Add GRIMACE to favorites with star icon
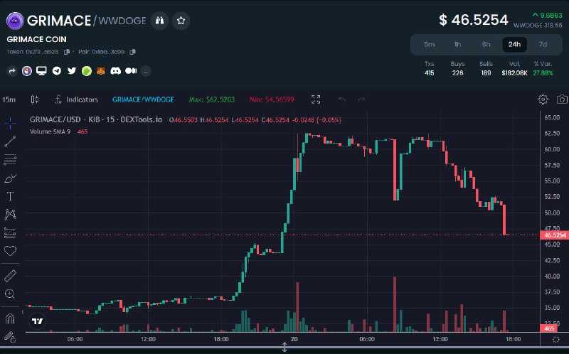The width and height of the screenshot is (569, 354). (181, 21)
